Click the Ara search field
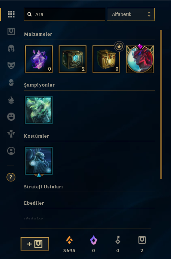This screenshot has height=259, width=171. click(65, 14)
